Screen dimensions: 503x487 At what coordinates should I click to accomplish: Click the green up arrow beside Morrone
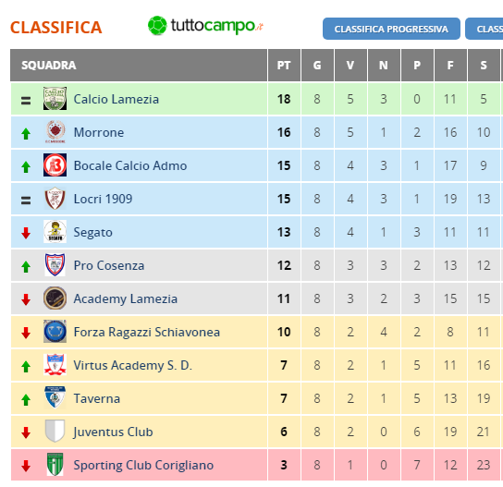click(26, 134)
